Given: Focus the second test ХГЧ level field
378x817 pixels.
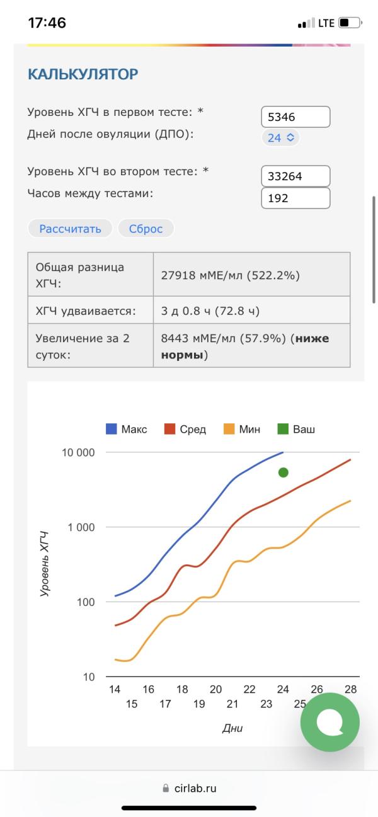Looking at the screenshot, I should [x=295, y=176].
